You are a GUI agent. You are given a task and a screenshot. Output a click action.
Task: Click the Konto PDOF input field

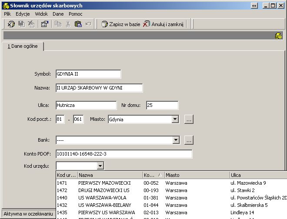click(124, 154)
